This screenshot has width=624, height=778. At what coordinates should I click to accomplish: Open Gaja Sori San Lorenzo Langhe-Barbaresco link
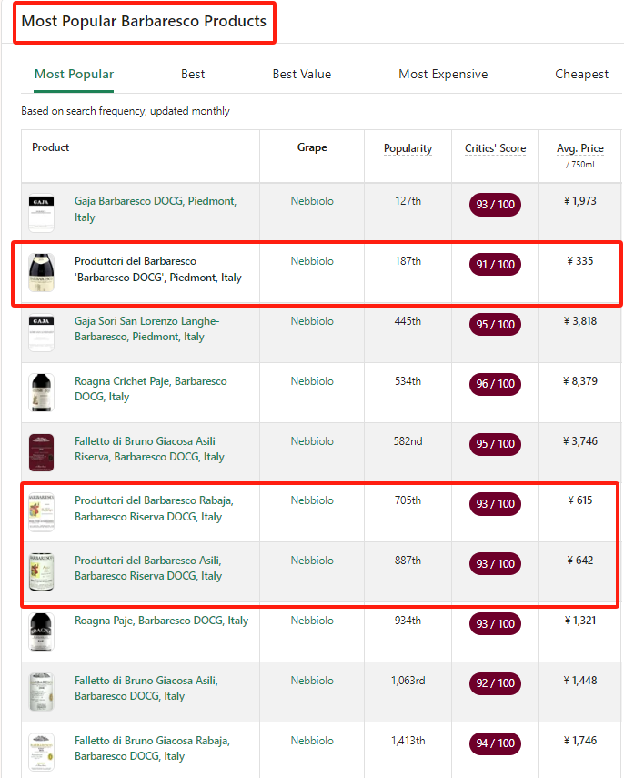pos(146,328)
